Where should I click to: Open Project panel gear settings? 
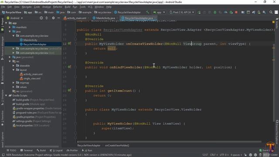[x=53, y=18]
